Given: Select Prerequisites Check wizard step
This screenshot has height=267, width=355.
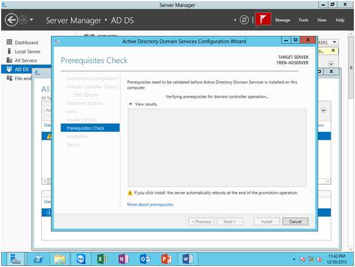Looking at the screenshot, I should 90,128.
